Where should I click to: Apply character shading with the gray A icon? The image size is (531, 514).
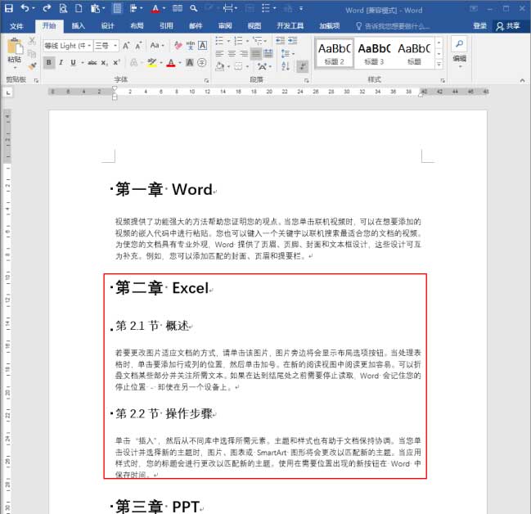[x=190, y=63]
